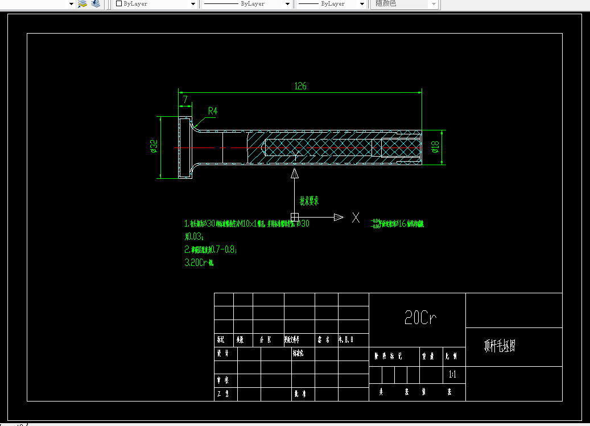Image resolution: width=590 pixels, height=426 pixels.
Task: Select note line 3 starting 3.20Cr
Action: (199, 263)
